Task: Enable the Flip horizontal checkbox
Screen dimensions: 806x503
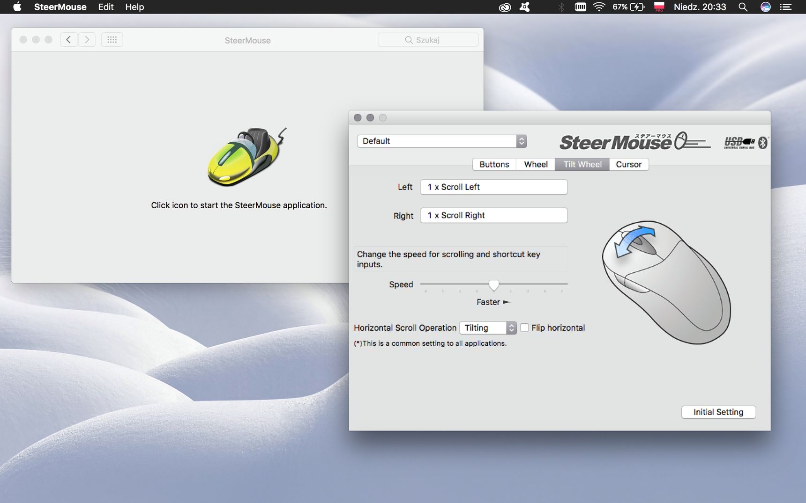Action: click(524, 328)
